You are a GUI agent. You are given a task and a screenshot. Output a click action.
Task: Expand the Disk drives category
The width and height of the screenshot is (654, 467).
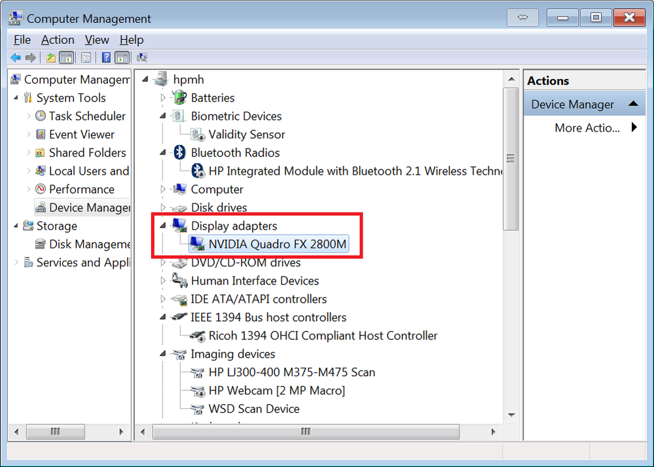pyautogui.click(x=163, y=207)
